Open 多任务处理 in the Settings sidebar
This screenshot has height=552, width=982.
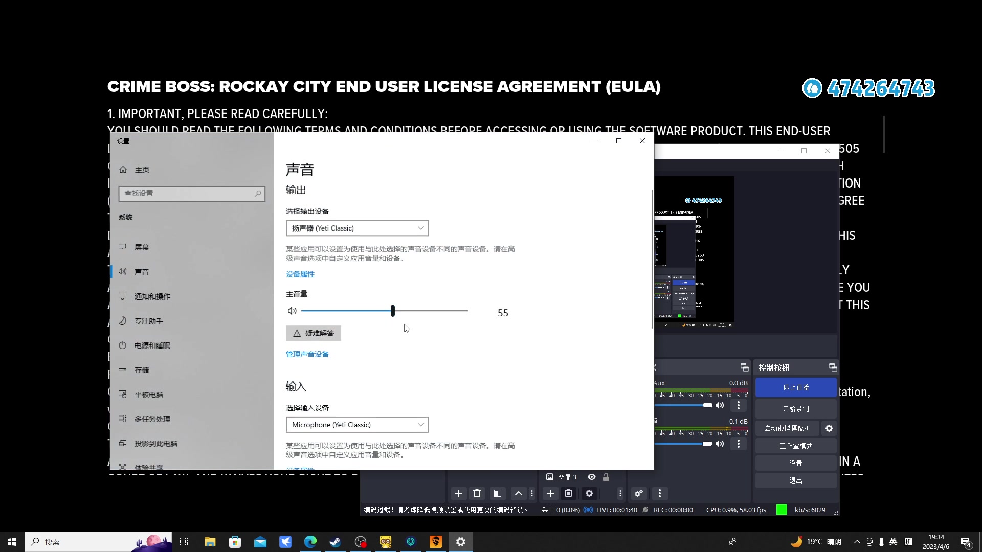point(192,419)
